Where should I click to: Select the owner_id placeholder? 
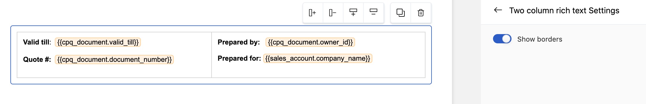click(x=310, y=42)
